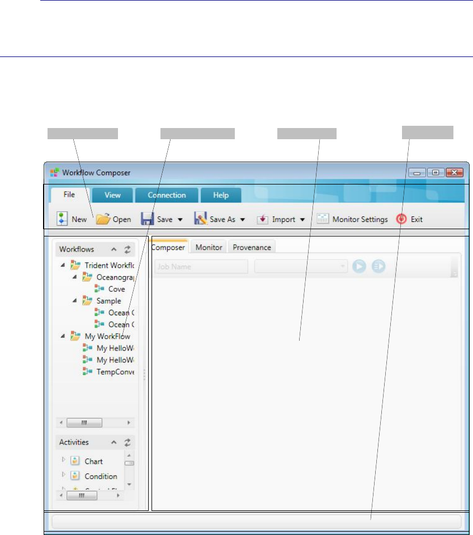Click the Workflows scroll right arrow

point(129,423)
